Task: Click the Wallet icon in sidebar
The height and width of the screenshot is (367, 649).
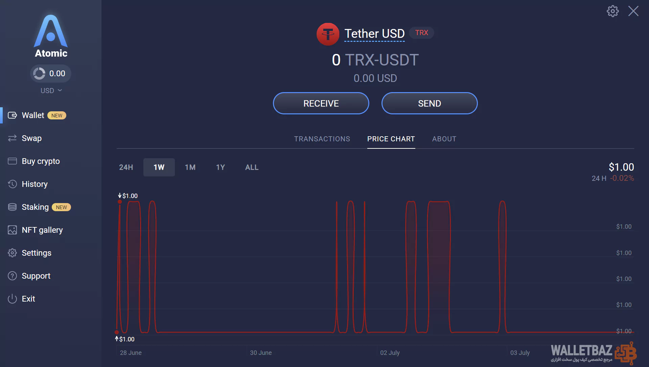Action: [12, 115]
